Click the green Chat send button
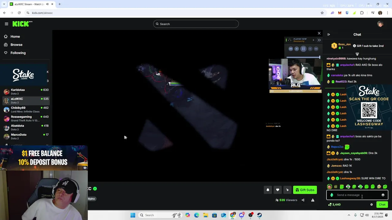 pyautogui.click(x=382, y=205)
